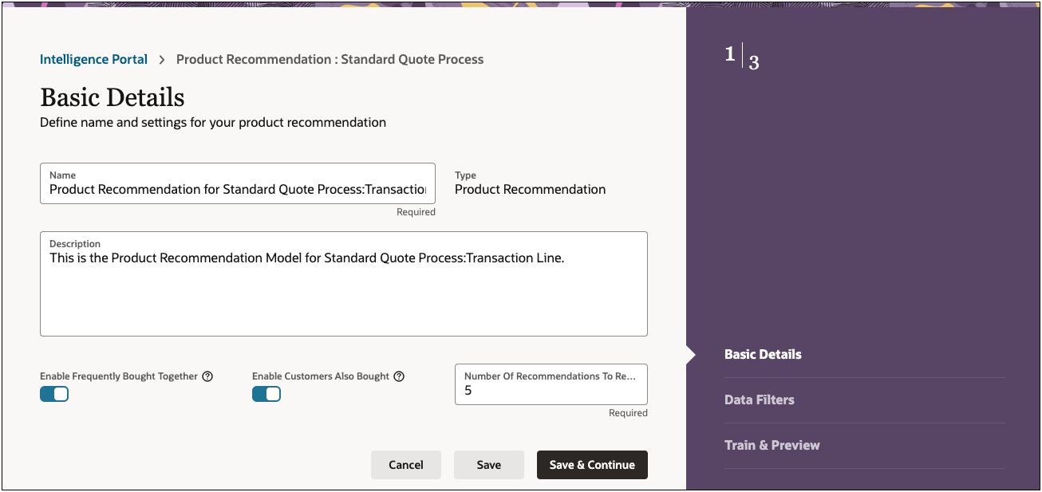This screenshot has width=1042, height=492.
Task: Click the Basic Details pointer arrow indicator
Action: [691, 355]
